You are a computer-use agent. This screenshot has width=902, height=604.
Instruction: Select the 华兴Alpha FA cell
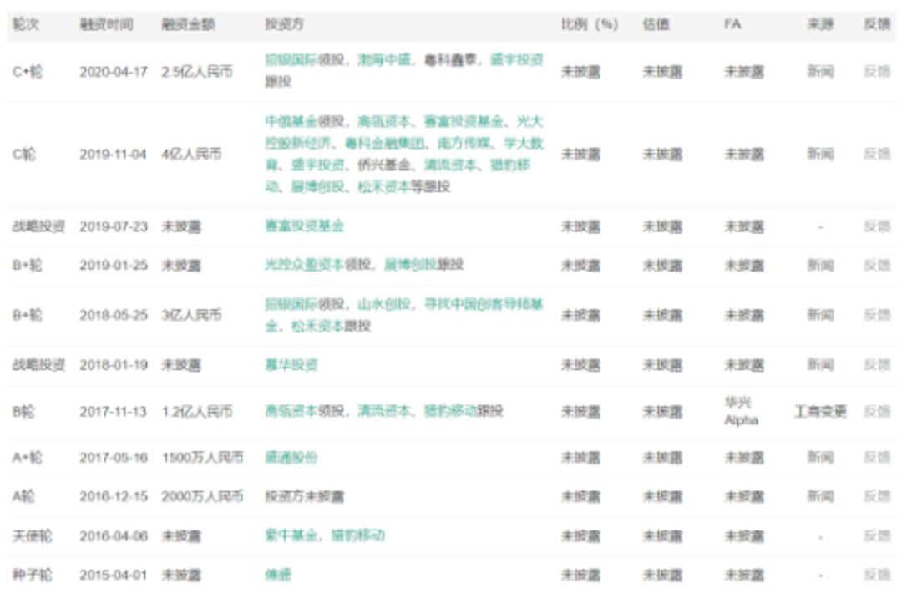[741, 411]
